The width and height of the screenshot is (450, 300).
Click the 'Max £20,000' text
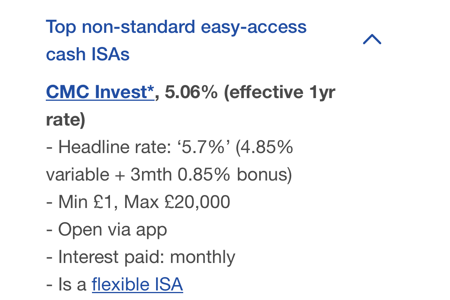pos(177,202)
